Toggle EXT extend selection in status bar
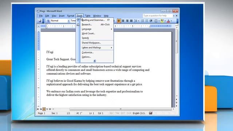233x131 pixels. click(123, 113)
